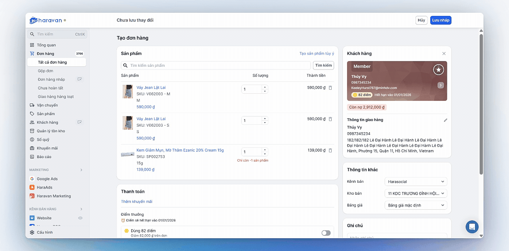509x251 pixels.
Task: Click the Tạo sản phẩm tùy ý link
Action: point(317,54)
